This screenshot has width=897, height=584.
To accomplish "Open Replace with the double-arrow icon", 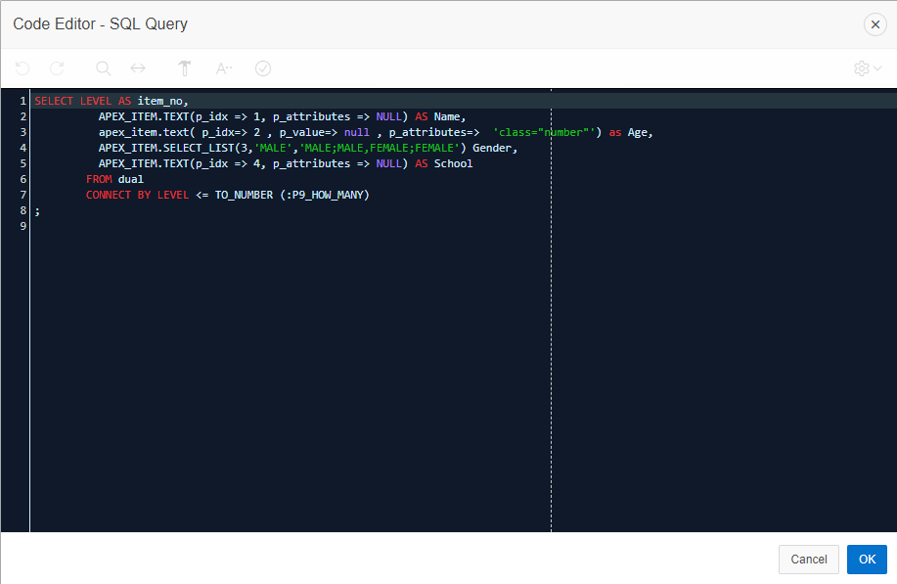I will coord(138,68).
